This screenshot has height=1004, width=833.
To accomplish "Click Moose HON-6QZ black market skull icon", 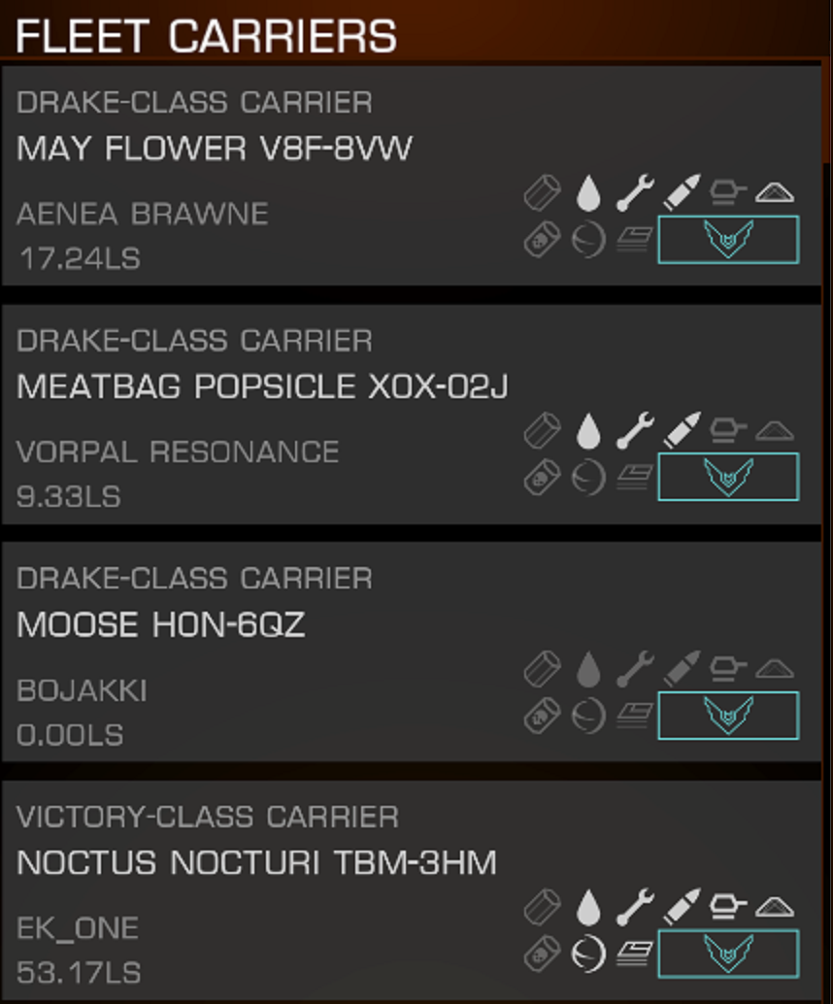I will 543,716.
